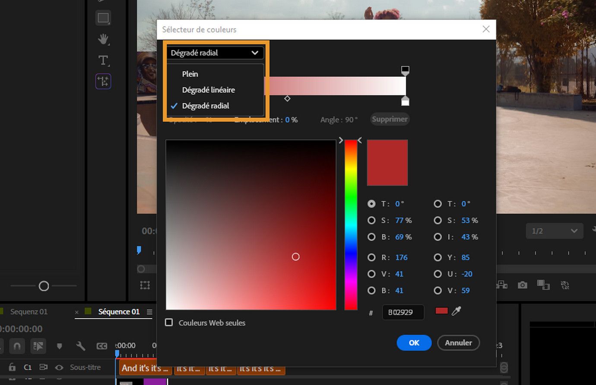Export current frame using the camera icon
Viewport: 596px width, 385px height.
tap(523, 285)
